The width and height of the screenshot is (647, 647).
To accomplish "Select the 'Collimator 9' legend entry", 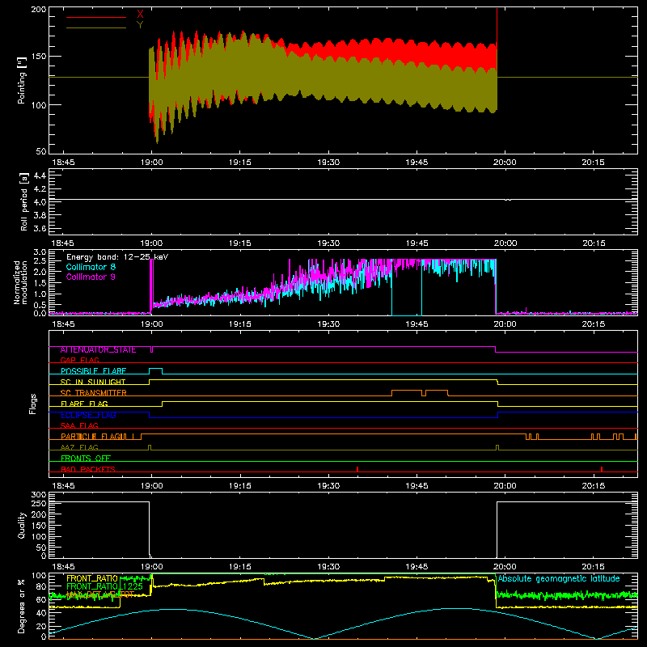I will click(x=91, y=277).
